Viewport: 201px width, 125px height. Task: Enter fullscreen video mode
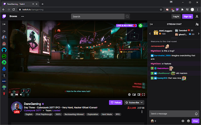(x=144, y=94)
